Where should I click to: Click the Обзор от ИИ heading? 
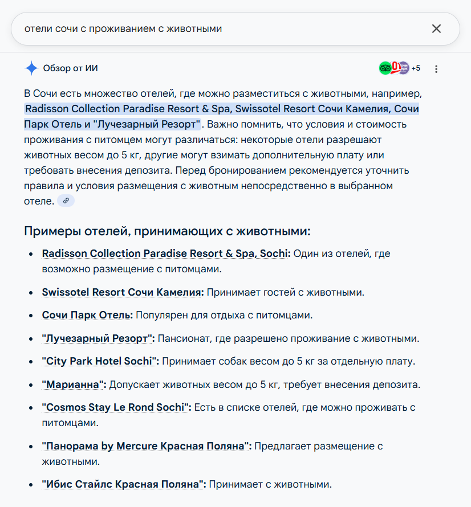(x=72, y=68)
